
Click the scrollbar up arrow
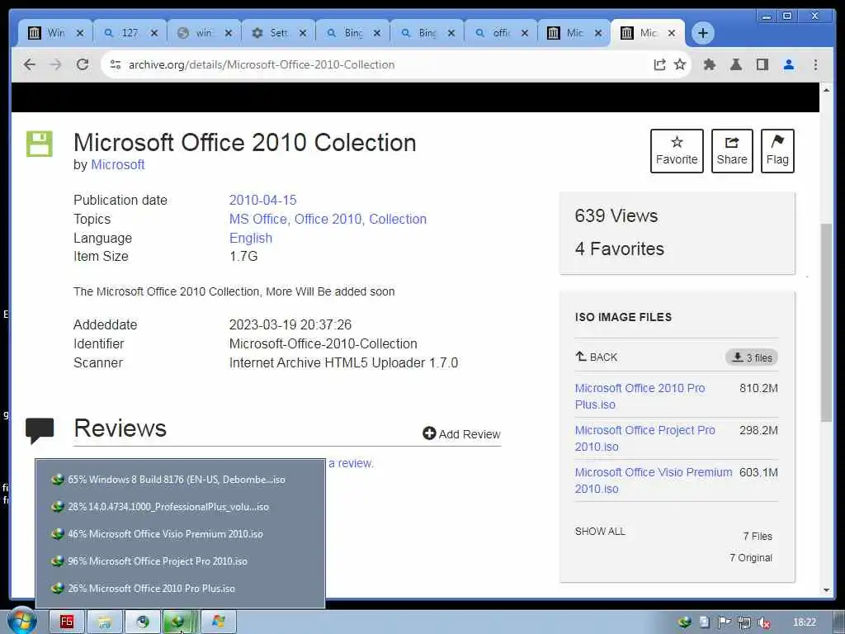(826, 89)
